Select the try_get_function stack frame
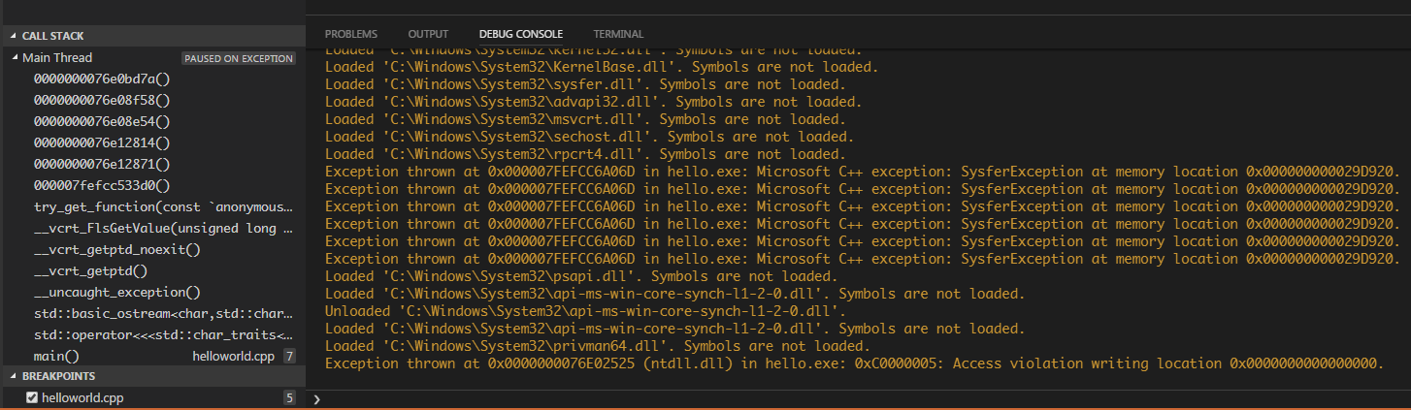 [163, 206]
